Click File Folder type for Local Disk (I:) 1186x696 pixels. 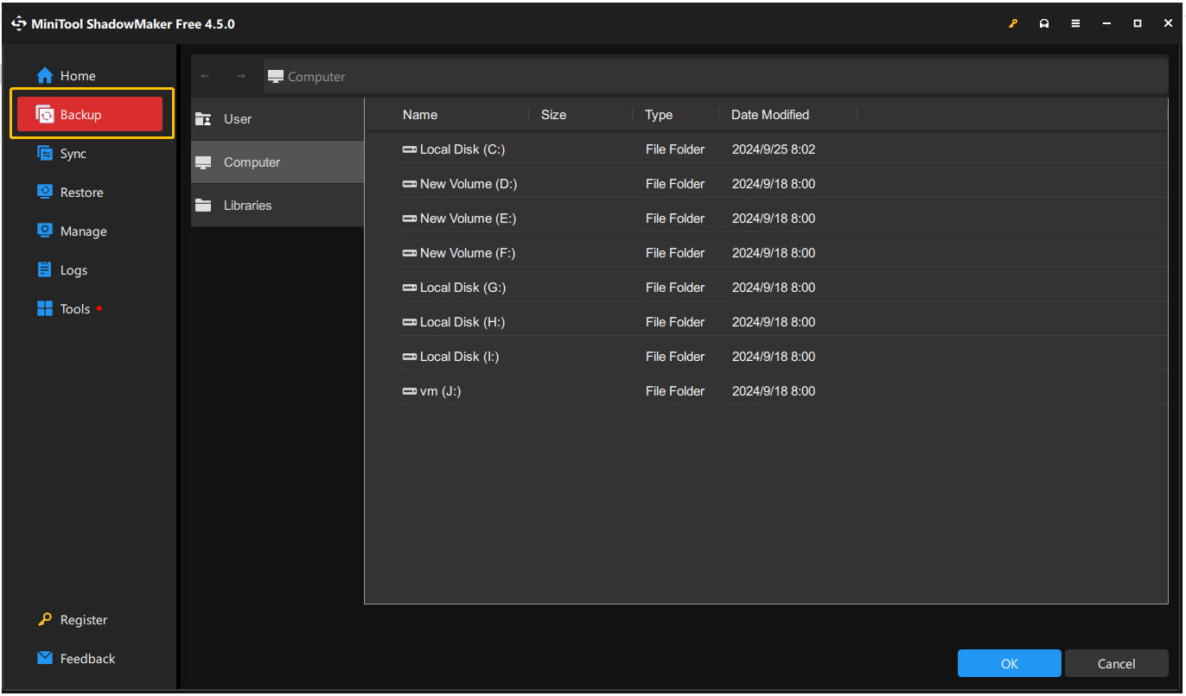pos(675,357)
